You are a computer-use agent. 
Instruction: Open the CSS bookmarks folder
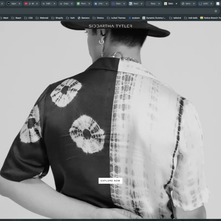[x=28, y=18]
